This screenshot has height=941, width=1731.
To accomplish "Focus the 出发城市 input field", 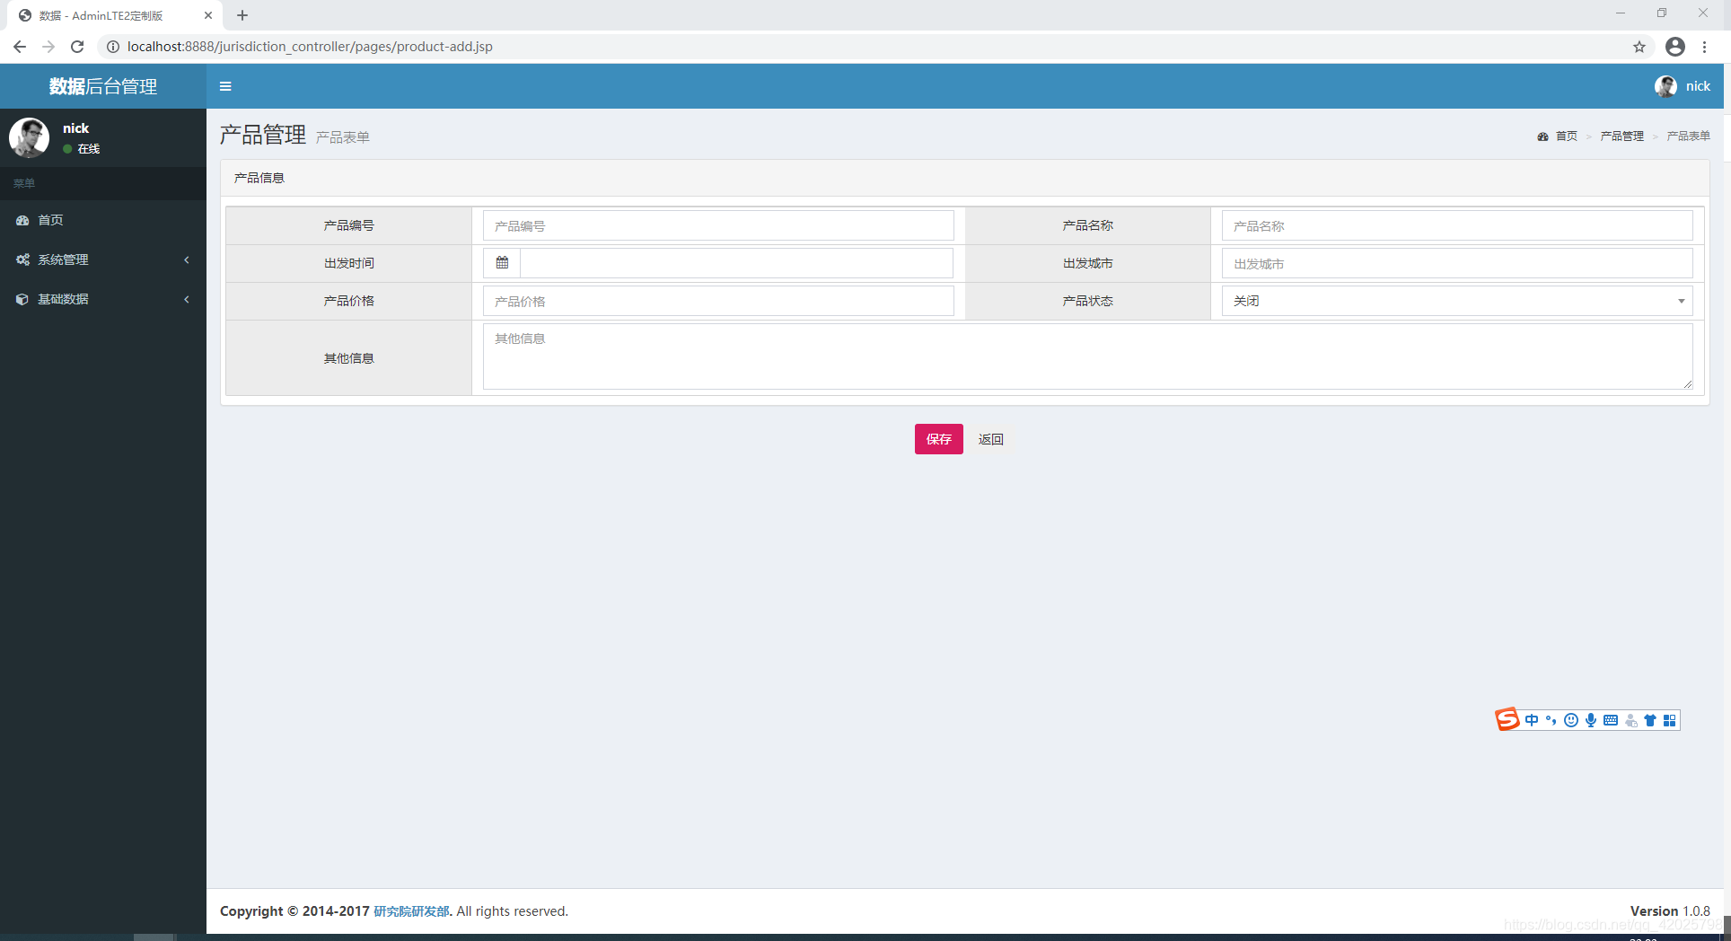I will pos(1457,263).
